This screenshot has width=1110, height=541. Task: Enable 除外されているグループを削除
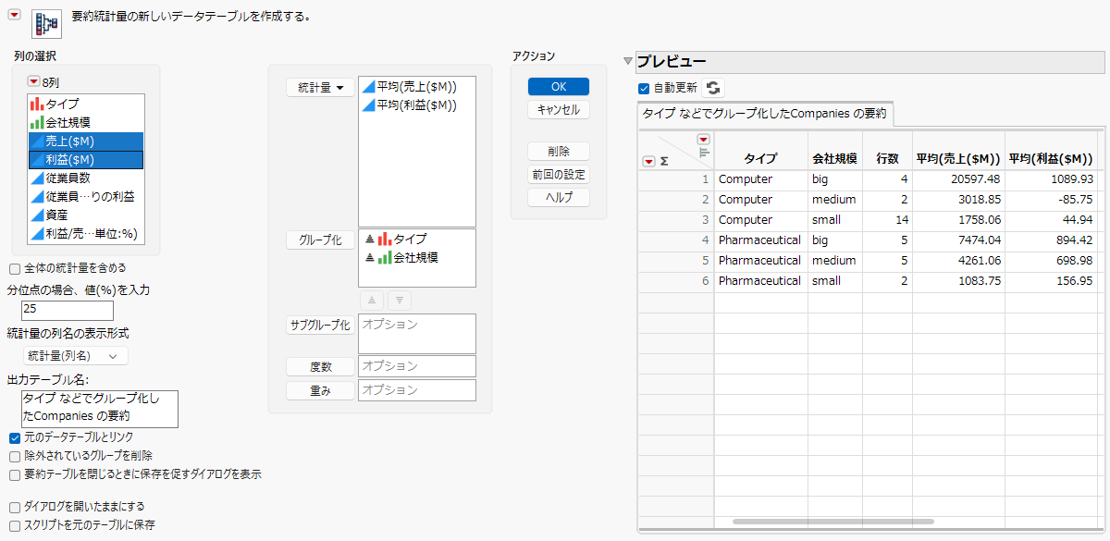pyautogui.click(x=15, y=456)
